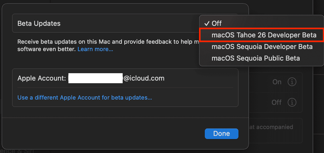Click the partially hidden Siri sidebar item
Viewport: 324px width, 153px height.
click(18, 151)
